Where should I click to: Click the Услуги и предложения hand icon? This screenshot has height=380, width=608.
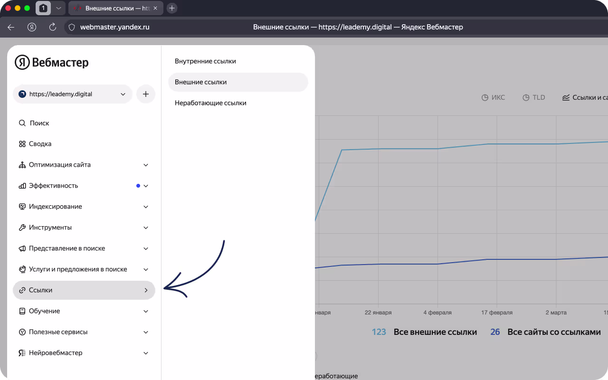coord(22,269)
